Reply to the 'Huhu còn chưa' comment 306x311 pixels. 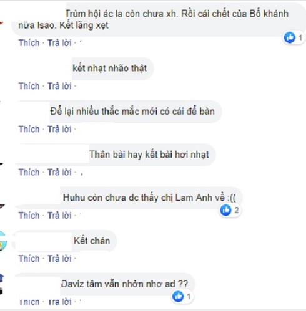pyautogui.click(x=59, y=216)
